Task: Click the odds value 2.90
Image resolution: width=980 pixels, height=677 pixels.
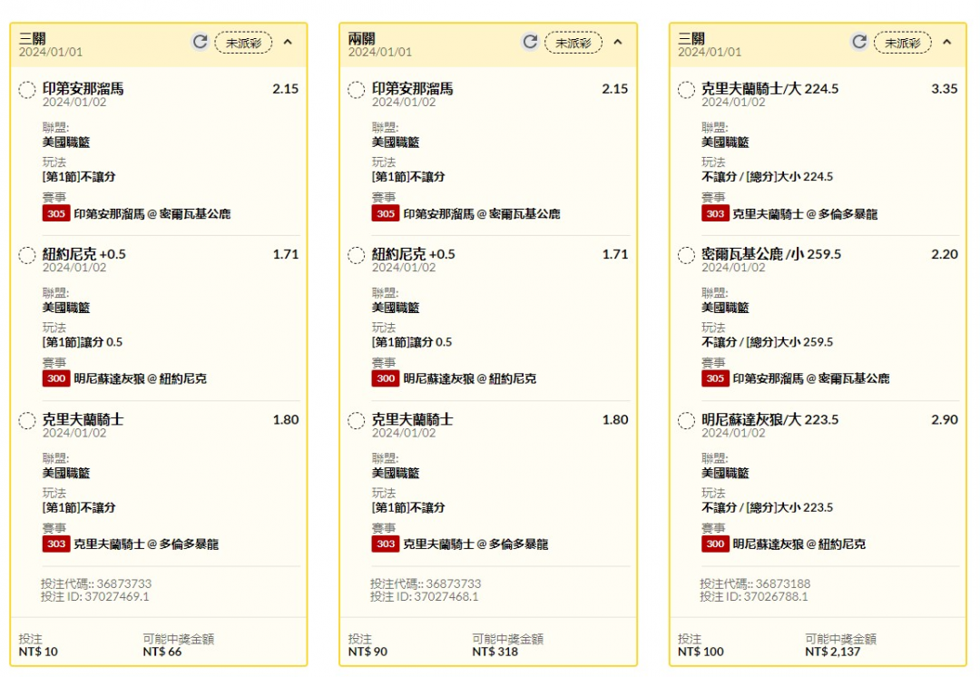Action: coord(945,419)
